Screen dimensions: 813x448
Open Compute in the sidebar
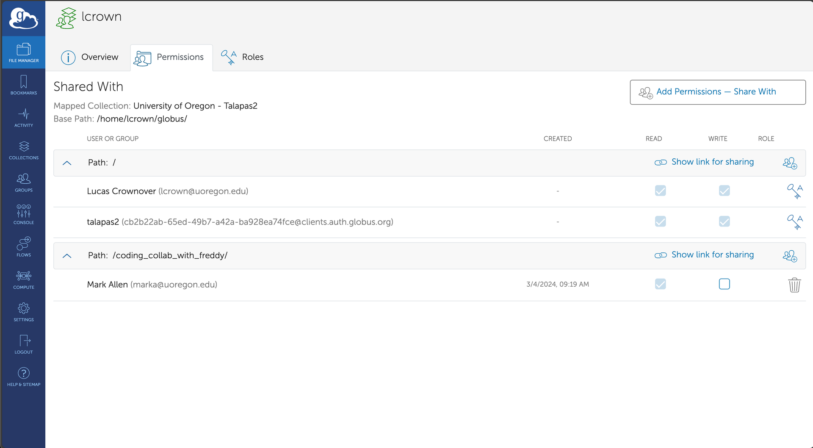(x=24, y=280)
